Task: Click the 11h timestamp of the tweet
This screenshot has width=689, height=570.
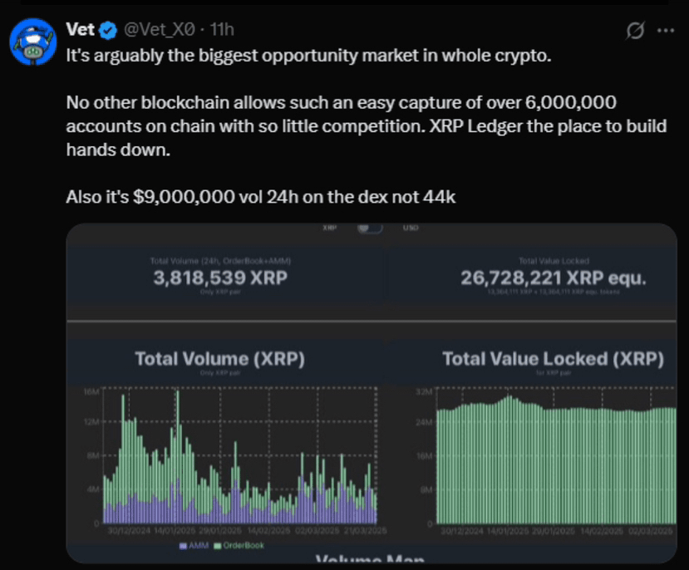Action: [x=222, y=31]
